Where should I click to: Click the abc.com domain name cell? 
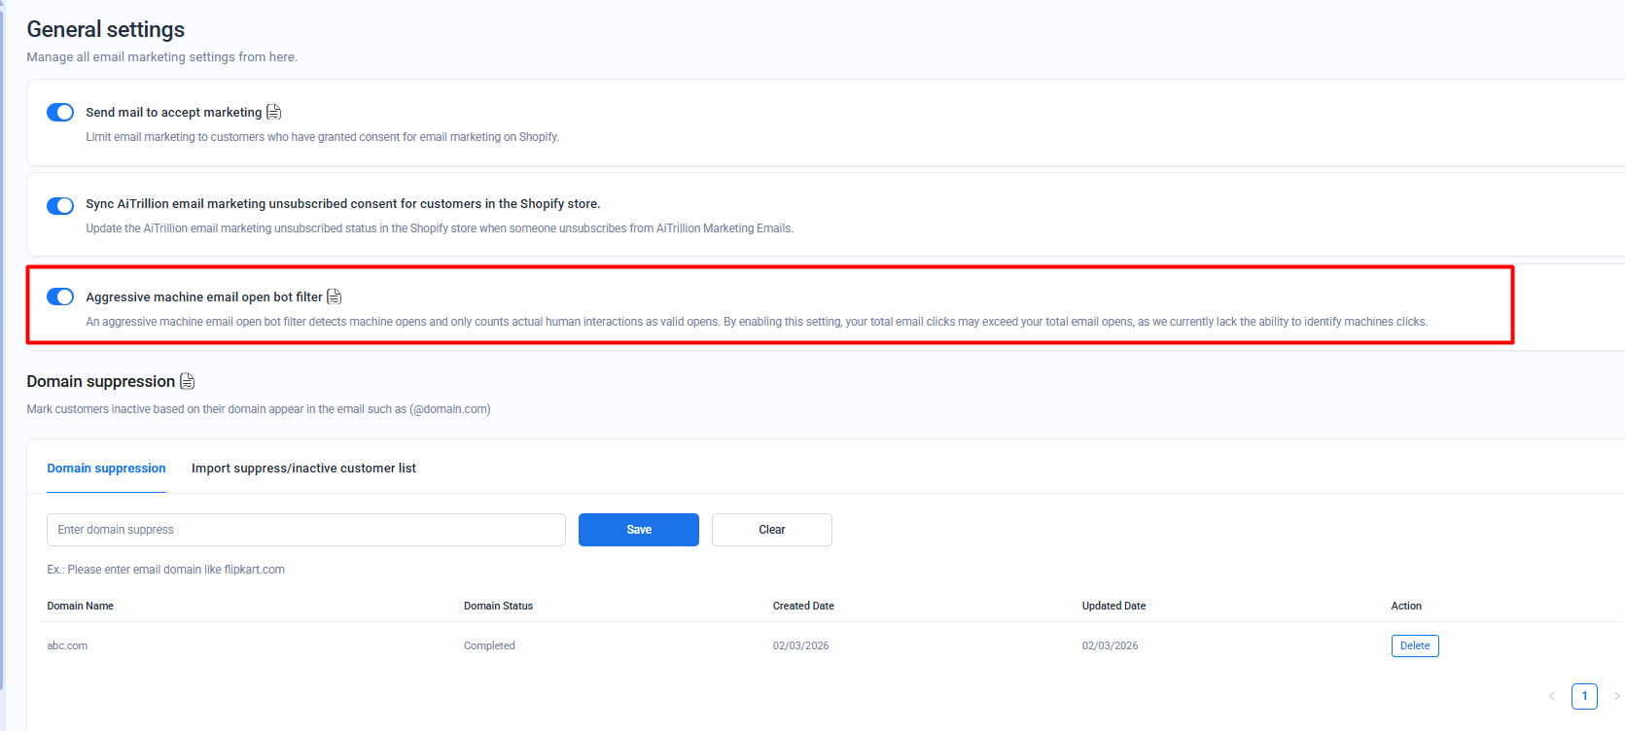(x=67, y=645)
